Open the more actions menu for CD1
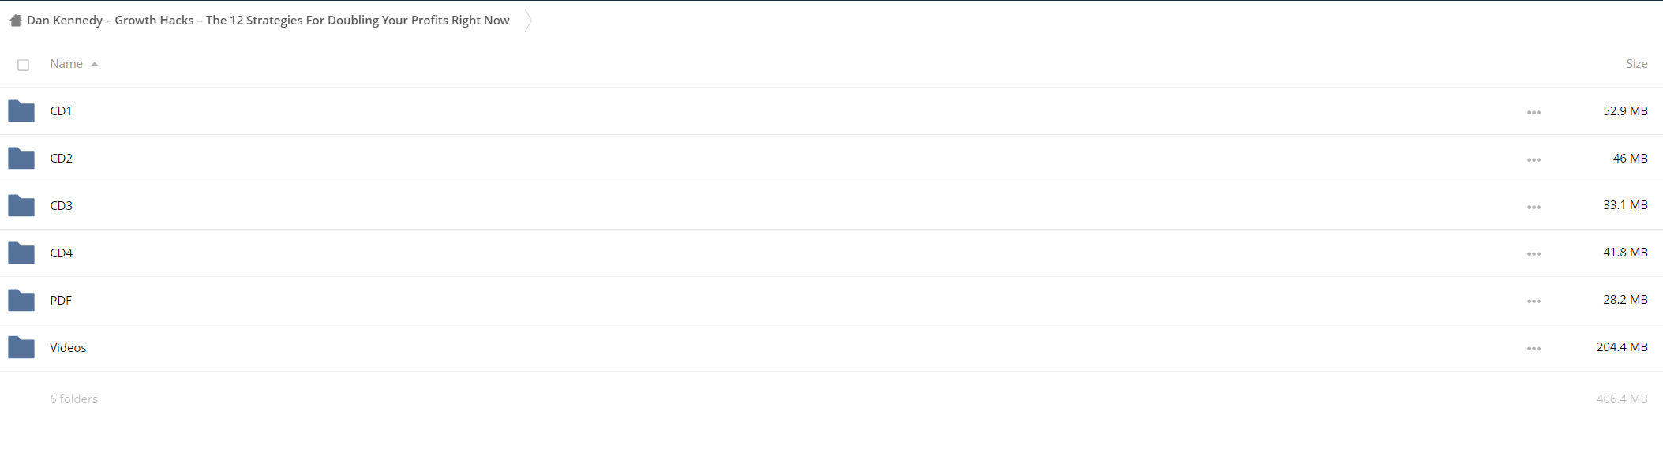1663x453 pixels. click(1534, 112)
